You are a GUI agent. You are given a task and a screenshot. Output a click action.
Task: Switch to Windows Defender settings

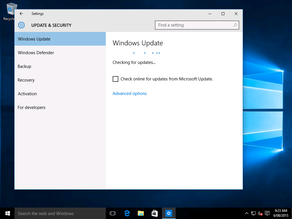click(x=60, y=53)
